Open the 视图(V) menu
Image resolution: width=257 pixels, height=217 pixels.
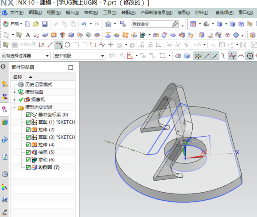54,12
